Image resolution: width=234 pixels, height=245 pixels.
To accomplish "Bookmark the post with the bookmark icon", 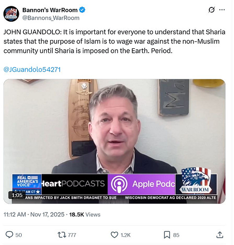I will coord(167,235).
